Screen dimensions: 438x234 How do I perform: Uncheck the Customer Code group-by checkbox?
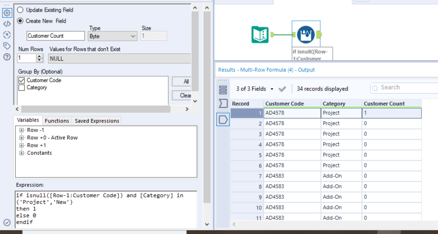(22, 81)
